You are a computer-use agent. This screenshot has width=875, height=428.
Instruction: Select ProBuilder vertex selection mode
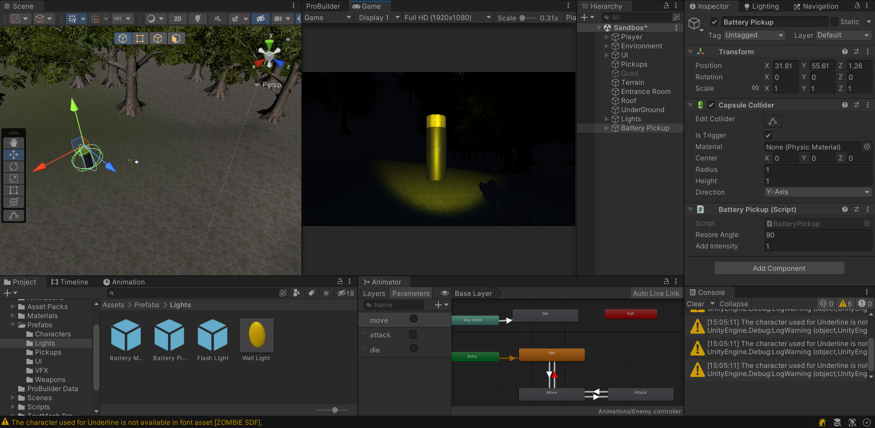point(140,38)
